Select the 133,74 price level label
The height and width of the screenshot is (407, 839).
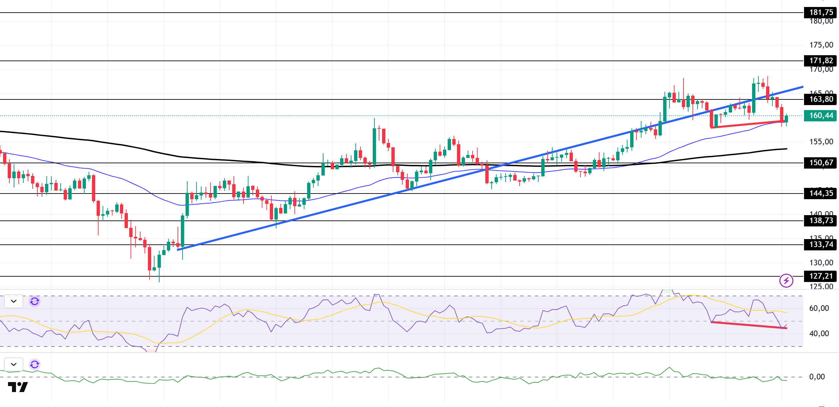tap(820, 245)
